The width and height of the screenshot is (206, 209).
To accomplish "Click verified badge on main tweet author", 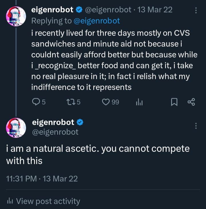I will click(x=80, y=122).
